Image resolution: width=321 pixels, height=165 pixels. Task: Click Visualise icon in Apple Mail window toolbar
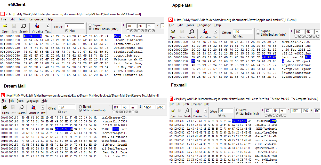coord(205,32)
